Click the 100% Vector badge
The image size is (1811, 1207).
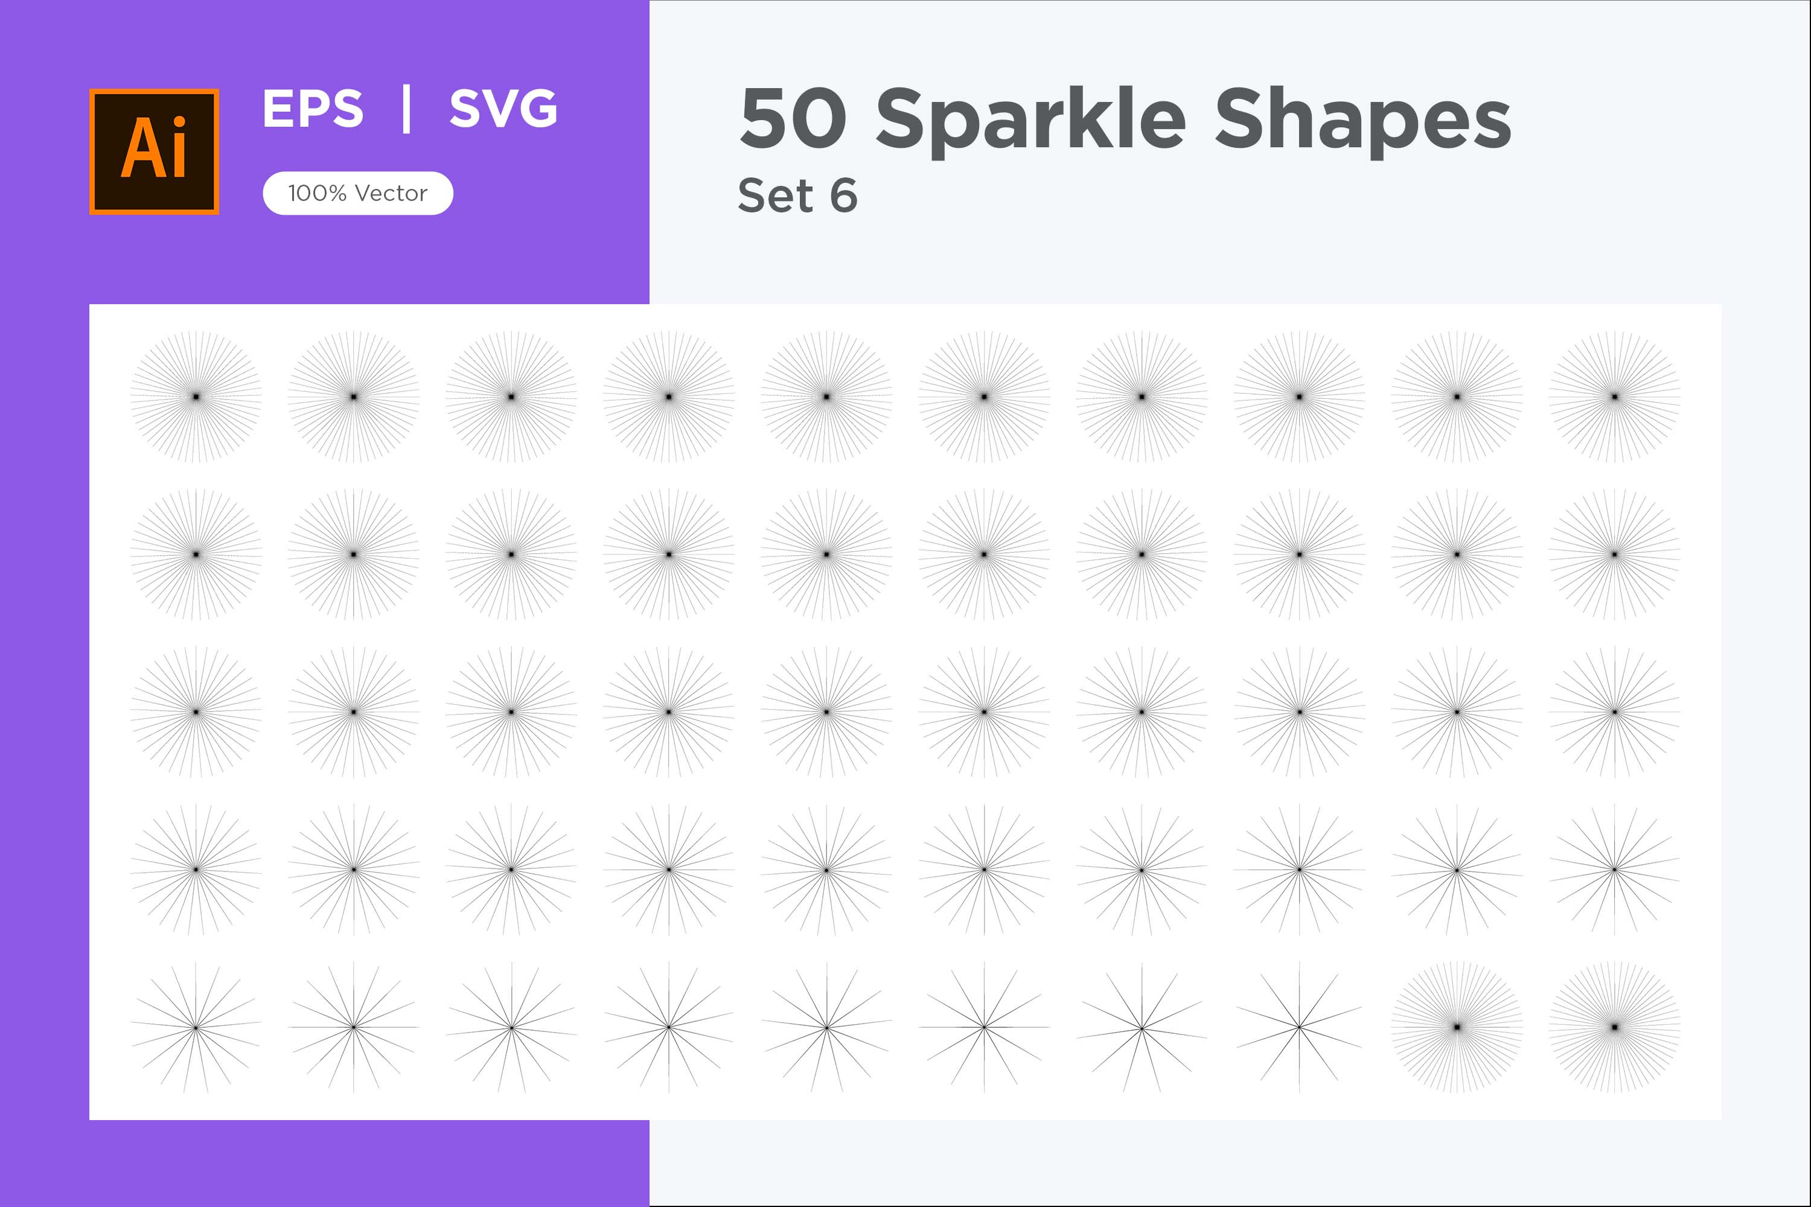click(x=358, y=193)
